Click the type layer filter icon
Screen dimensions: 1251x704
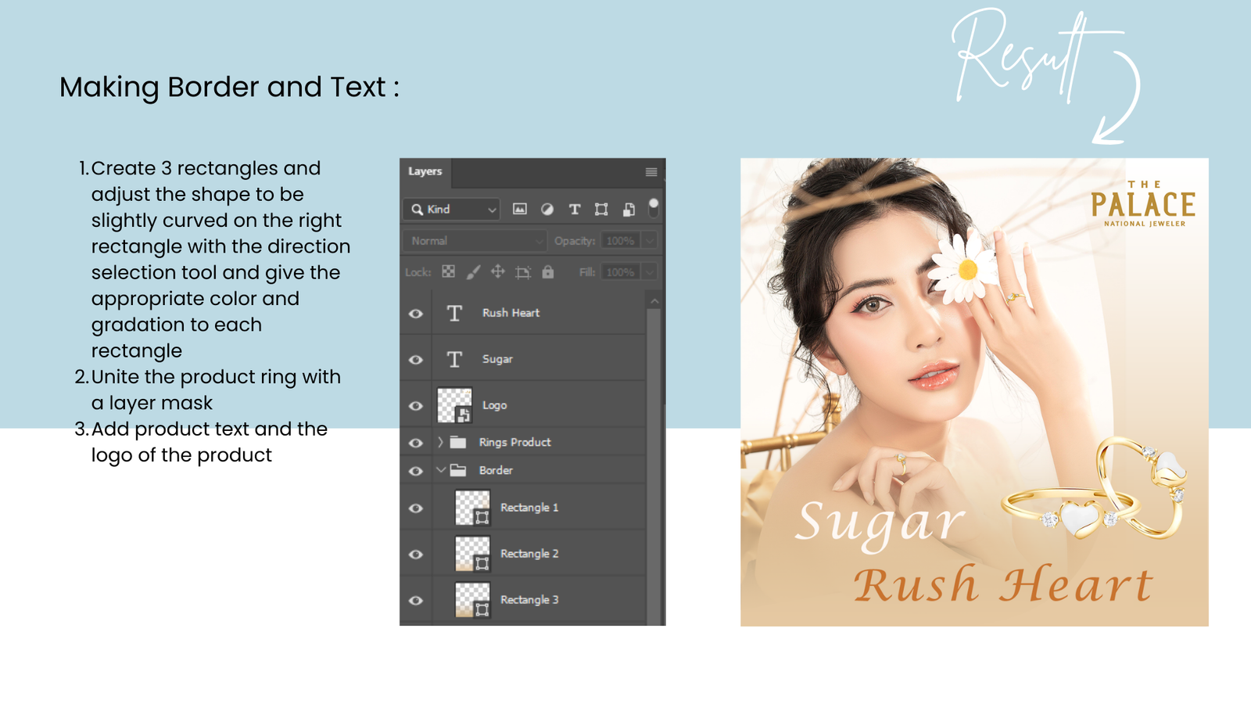(x=575, y=209)
